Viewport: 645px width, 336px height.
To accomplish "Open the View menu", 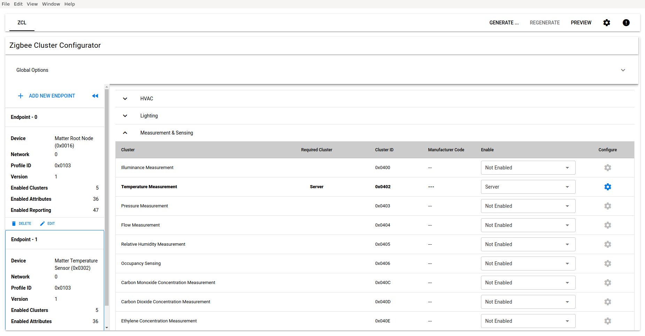I will [32, 4].
